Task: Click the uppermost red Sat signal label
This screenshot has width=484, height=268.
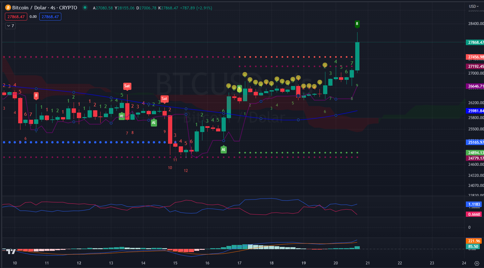Action: (x=127, y=86)
